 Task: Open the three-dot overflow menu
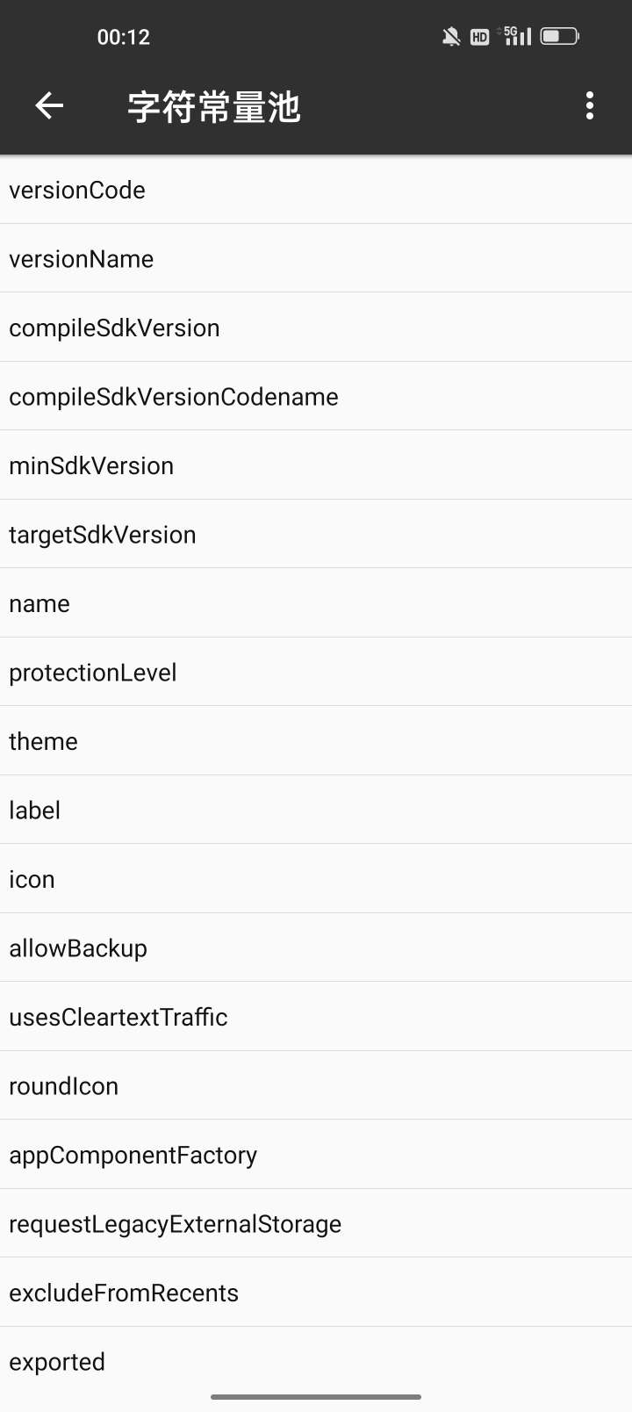(590, 106)
